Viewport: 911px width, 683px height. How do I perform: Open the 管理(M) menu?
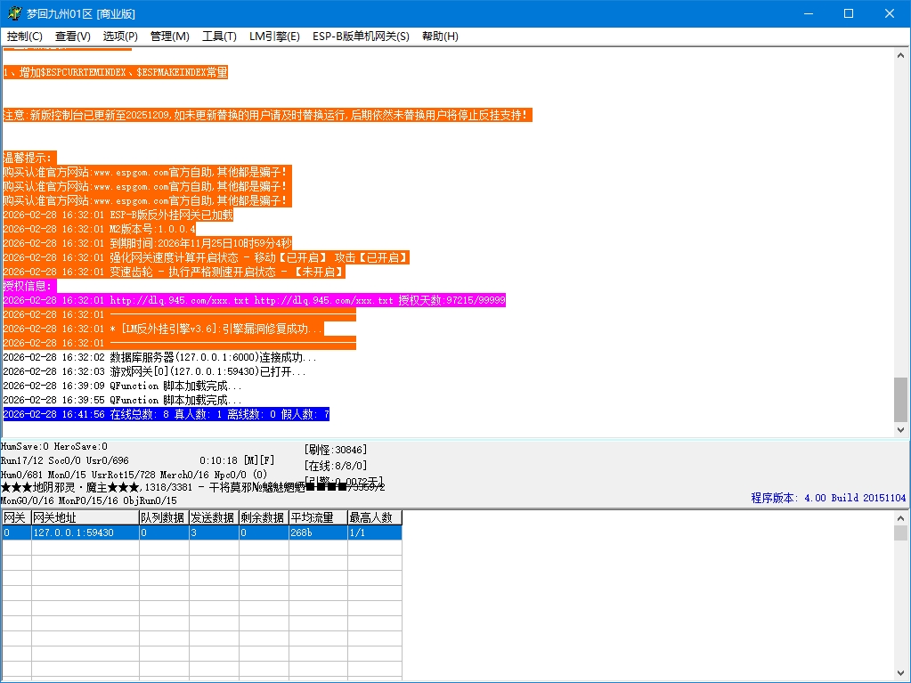pos(169,37)
